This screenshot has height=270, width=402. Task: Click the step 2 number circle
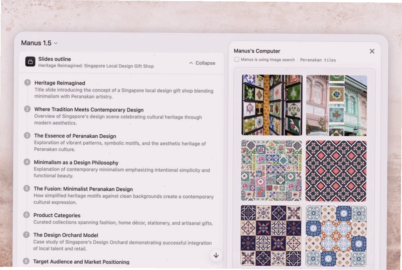27,109
